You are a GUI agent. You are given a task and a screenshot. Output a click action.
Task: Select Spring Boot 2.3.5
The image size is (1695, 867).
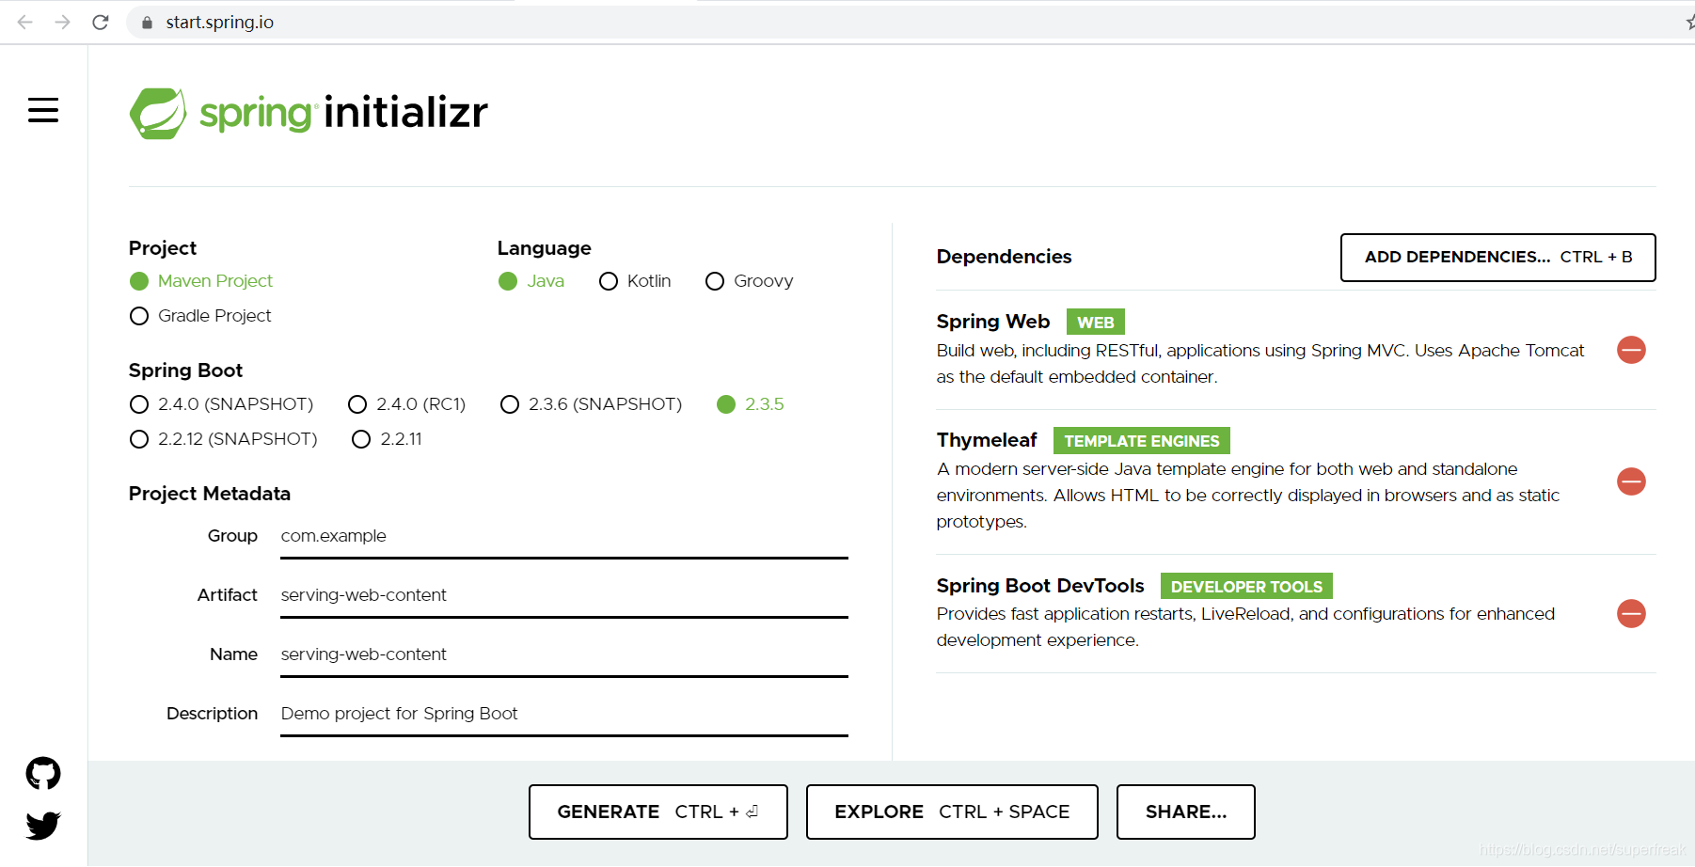[x=751, y=404]
